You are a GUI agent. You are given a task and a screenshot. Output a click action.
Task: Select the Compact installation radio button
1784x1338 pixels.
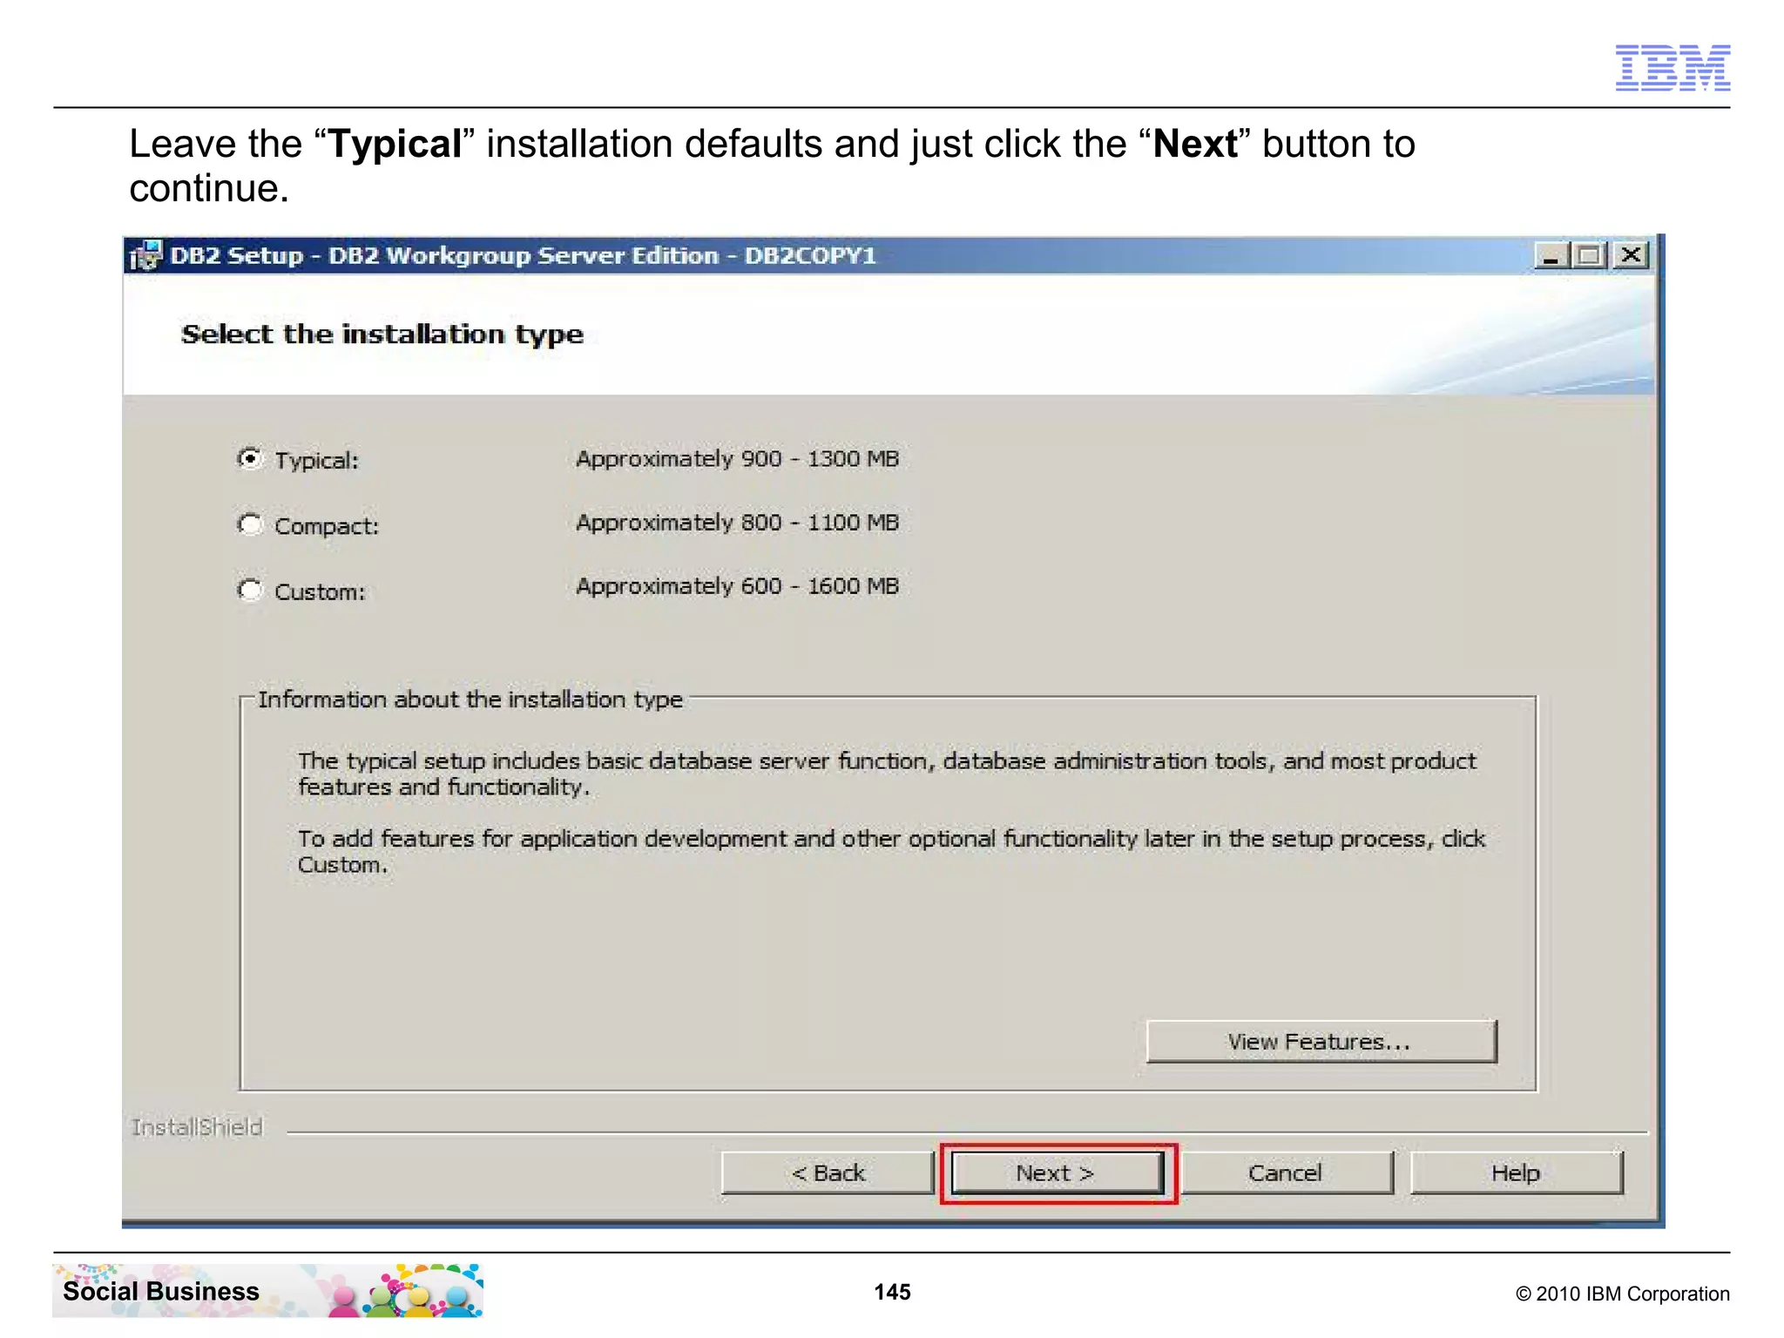tap(250, 524)
